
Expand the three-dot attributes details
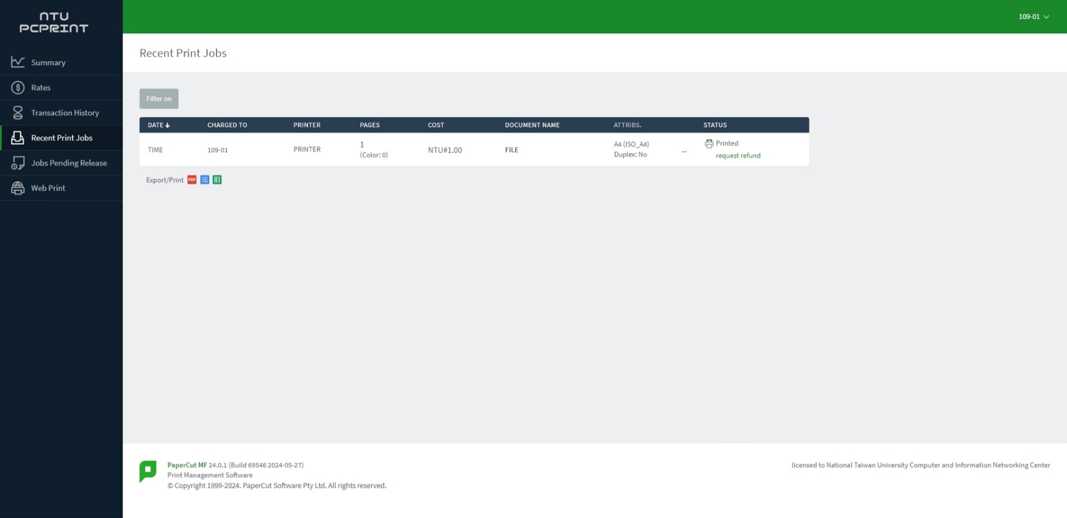(684, 151)
